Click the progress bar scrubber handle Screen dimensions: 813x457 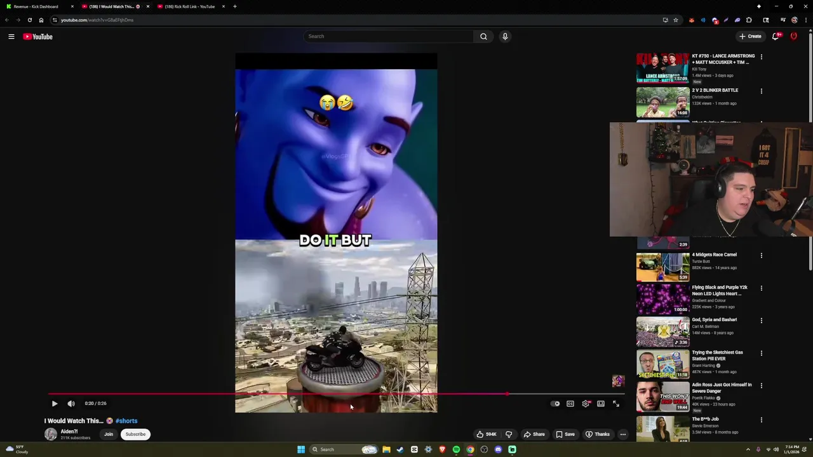[x=507, y=394]
